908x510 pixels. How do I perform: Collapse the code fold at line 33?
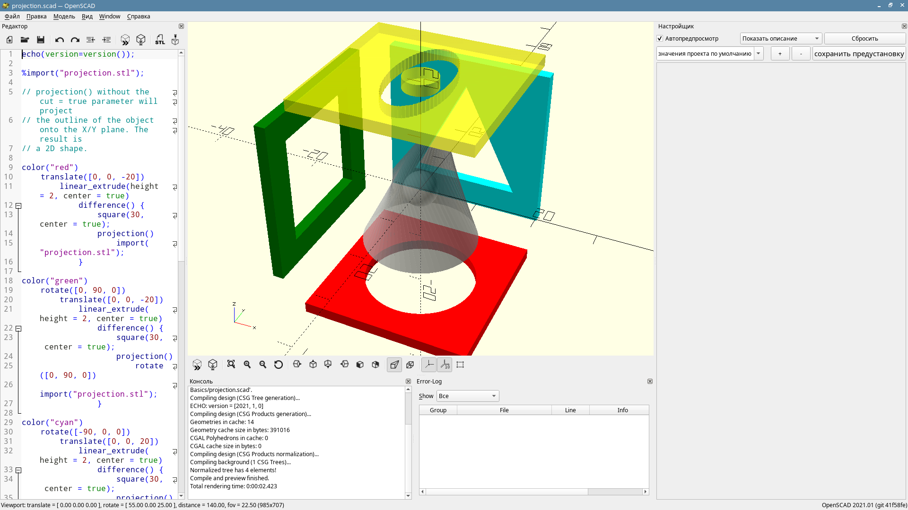point(18,470)
